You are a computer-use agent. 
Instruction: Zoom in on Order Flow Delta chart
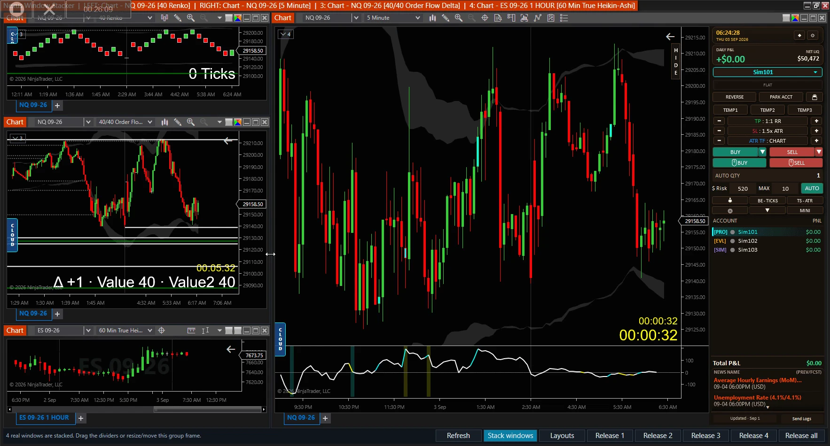pyautogui.click(x=191, y=122)
